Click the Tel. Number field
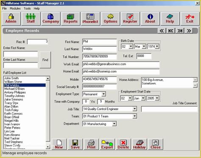 coord(100,56)
